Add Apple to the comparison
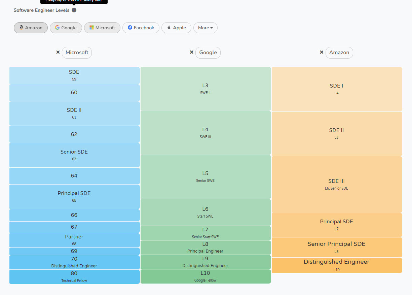 point(176,28)
